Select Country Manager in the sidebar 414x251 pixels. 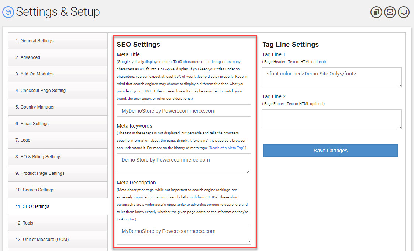pyautogui.click(x=58, y=107)
